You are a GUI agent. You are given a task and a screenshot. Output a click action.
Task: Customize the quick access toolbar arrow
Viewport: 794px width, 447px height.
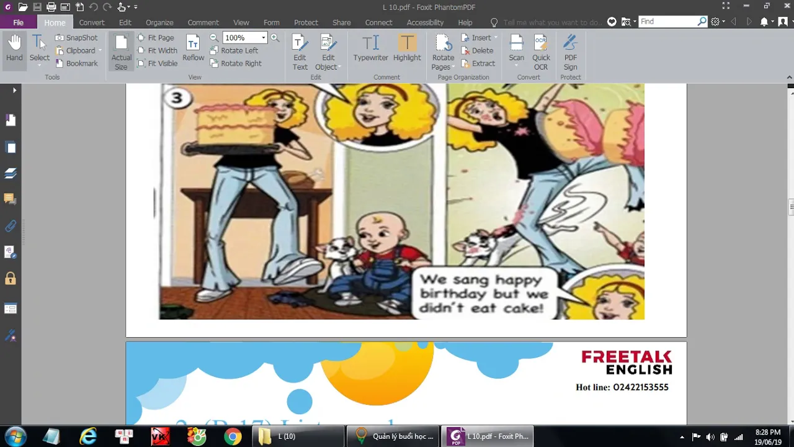click(x=136, y=7)
